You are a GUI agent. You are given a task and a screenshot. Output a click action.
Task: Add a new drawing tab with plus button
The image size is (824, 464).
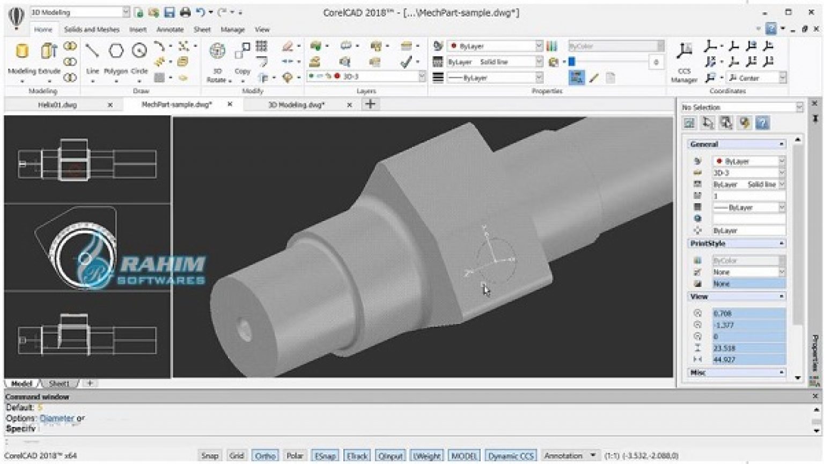tap(370, 104)
